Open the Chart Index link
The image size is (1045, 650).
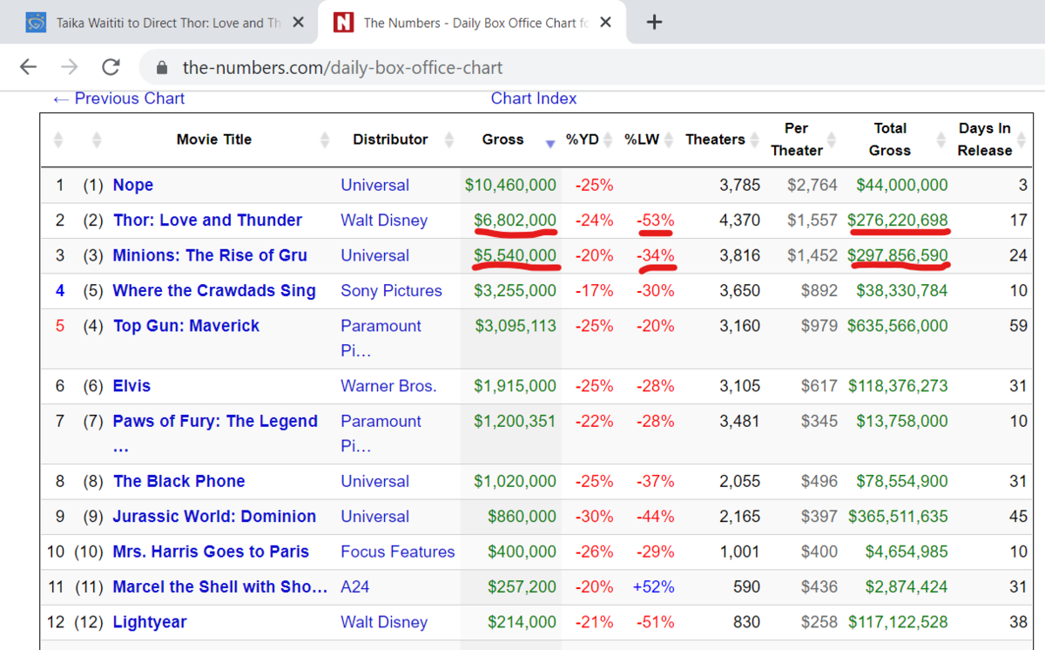(534, 98)
